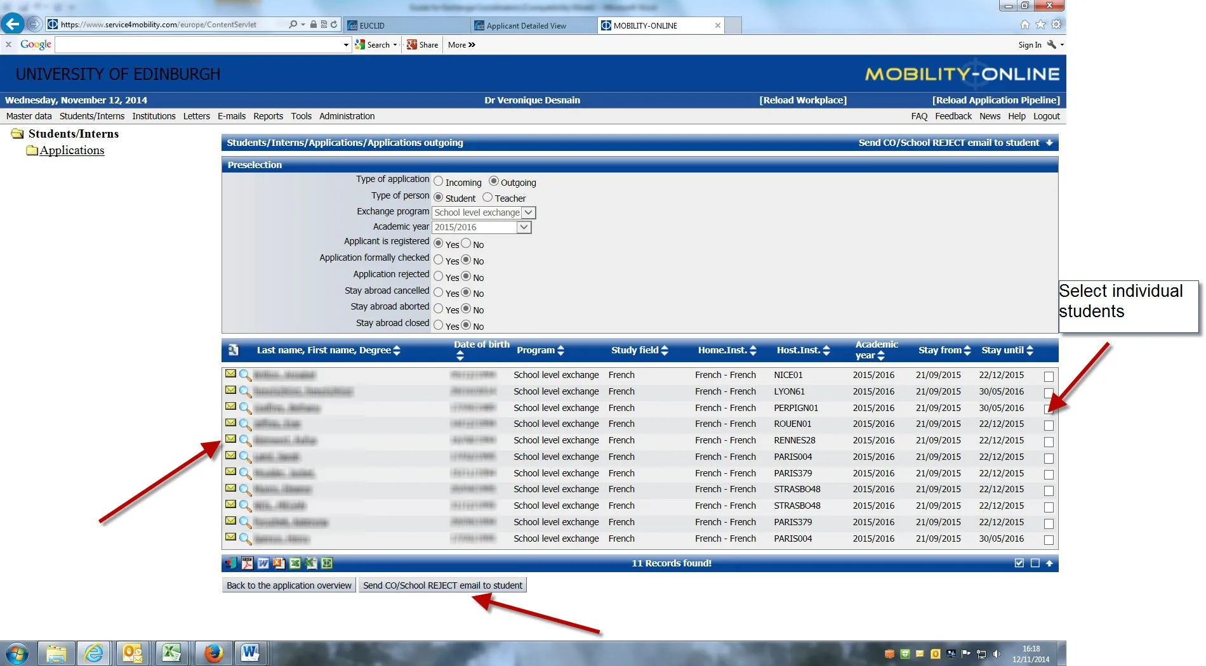Click Send CO/School REJECT email to student
The height and width of the screenshot is (666, 1206).
[x=442, y=585]
